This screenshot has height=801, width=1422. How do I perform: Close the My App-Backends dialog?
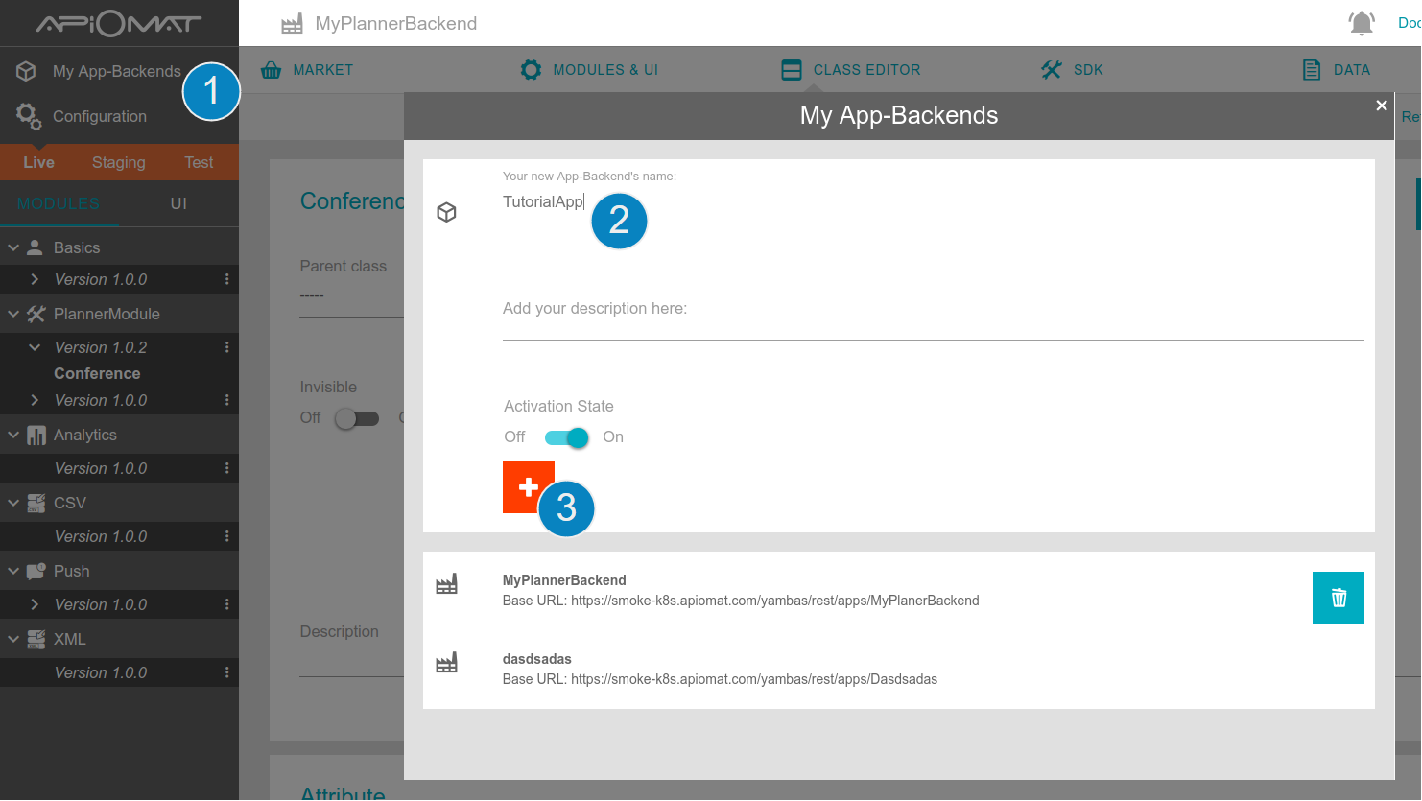[1382, 106]
